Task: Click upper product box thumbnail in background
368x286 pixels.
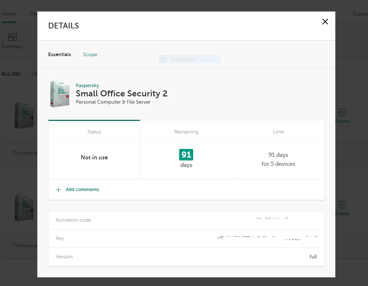Action: point(24,115)
